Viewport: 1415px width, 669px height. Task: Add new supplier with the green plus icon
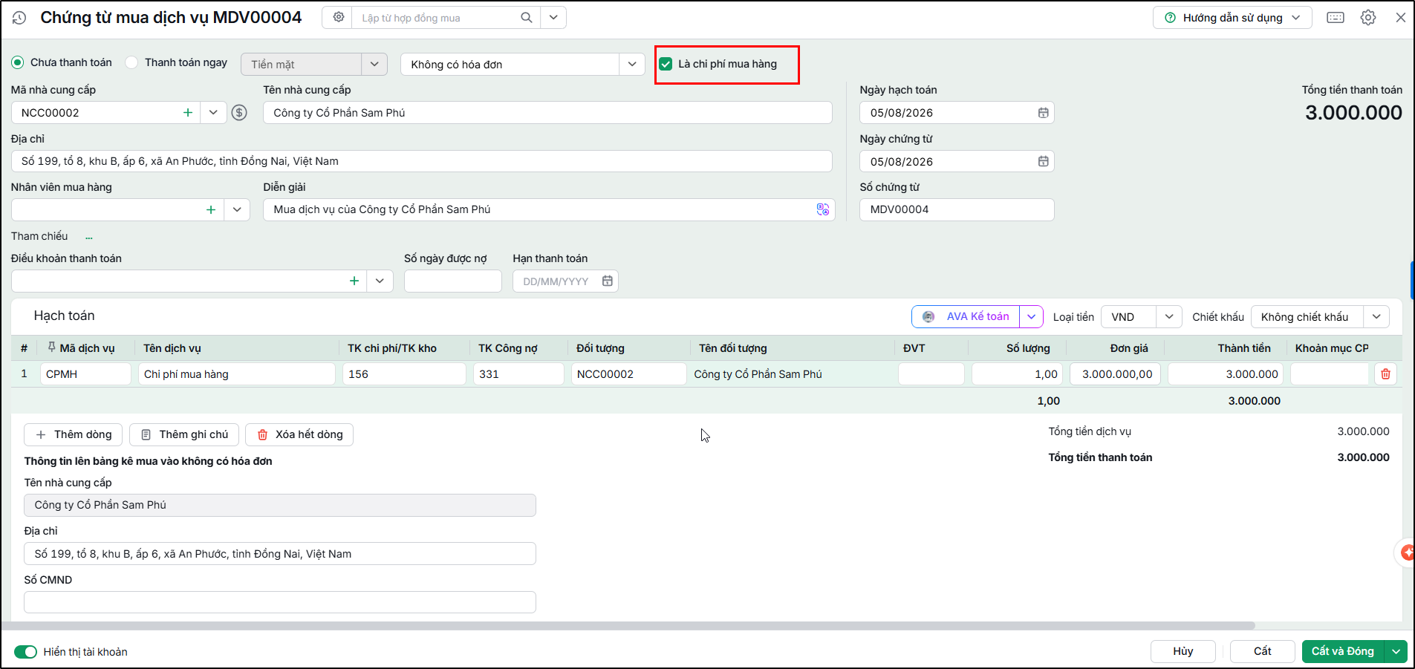tap(188, 113)
